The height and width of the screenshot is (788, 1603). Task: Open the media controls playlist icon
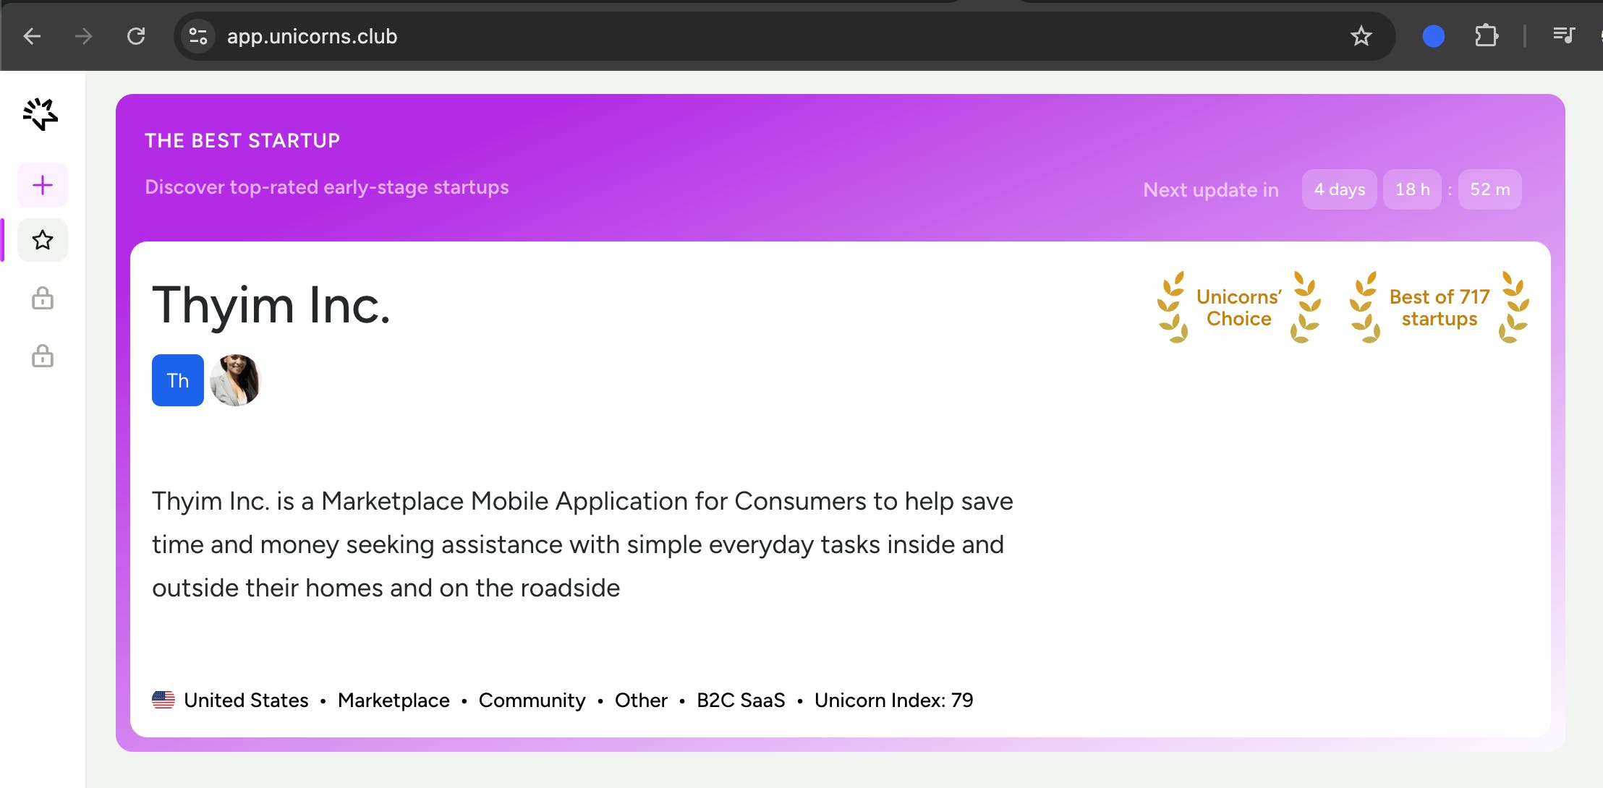(1564, 35)
